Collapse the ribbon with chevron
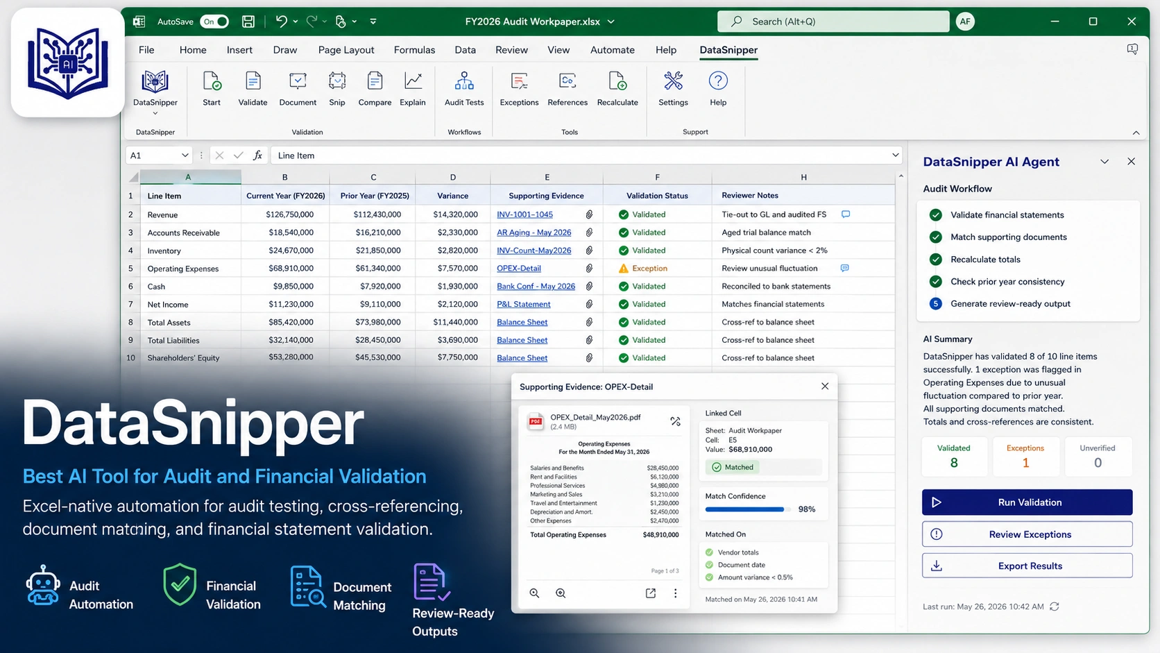Image resolution: width=1160 pixels, height=653 pixels. pos(1136,133)
